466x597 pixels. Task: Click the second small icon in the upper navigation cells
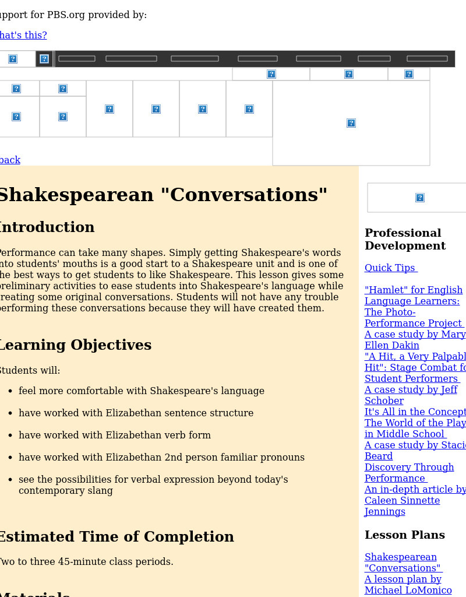63,88
